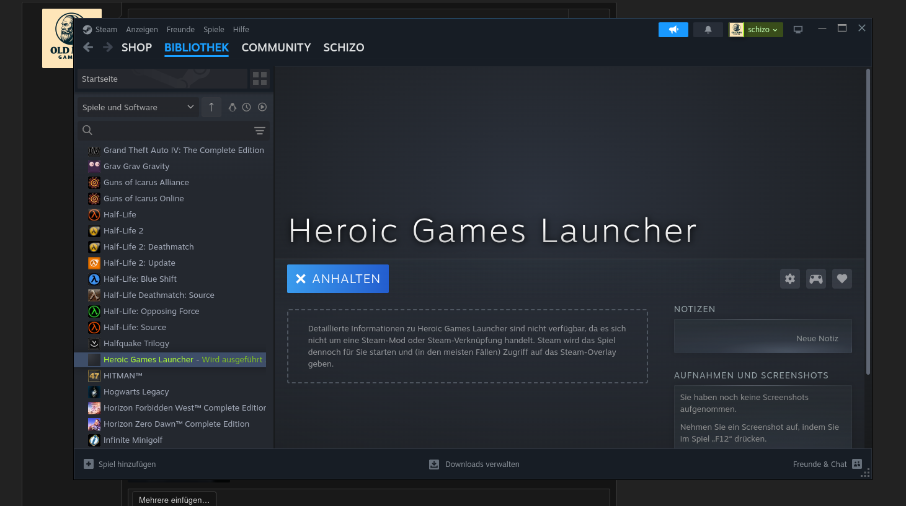This screenshot has width=906, height=506.
Task: Open the notifications bell
Action: (x=708, y=29)
